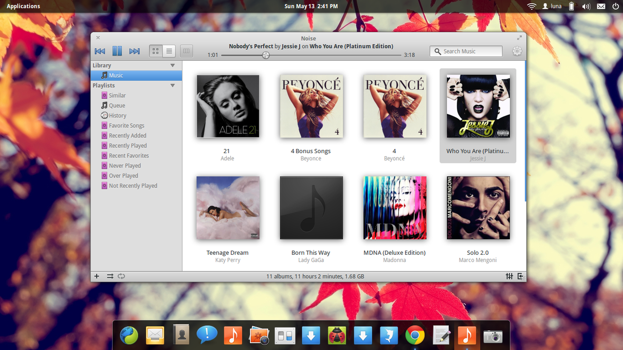Pause the current song
This screenshot has height=350, width=623.
click(x=117, y=51)
